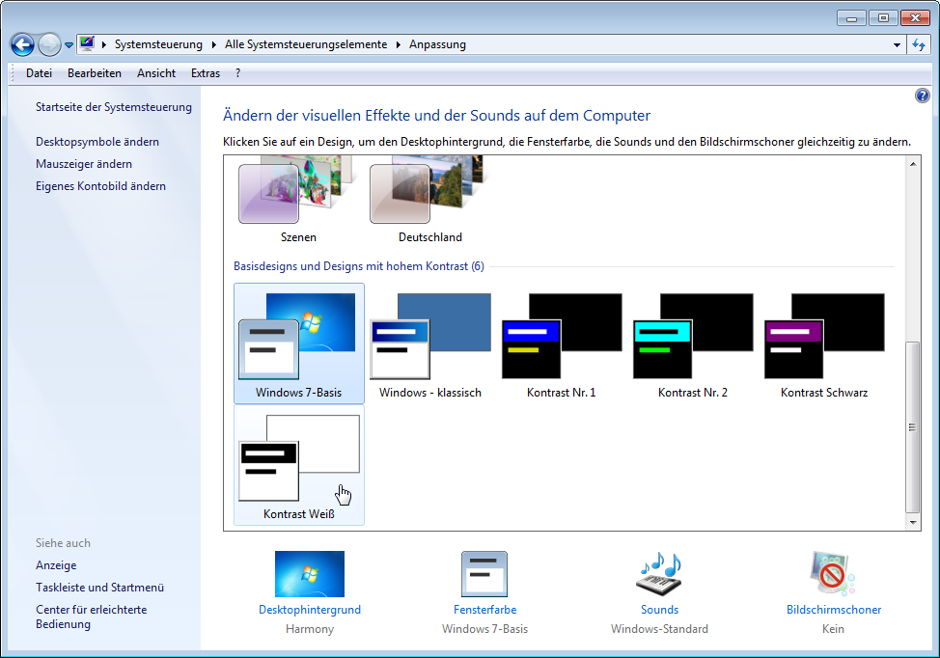Viewport: 940px width, 658px height.
Task: Open the Desktophintergrund link text
Action: click(310, 610)
